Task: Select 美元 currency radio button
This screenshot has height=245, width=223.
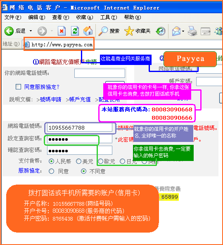Action: point(78,161)
